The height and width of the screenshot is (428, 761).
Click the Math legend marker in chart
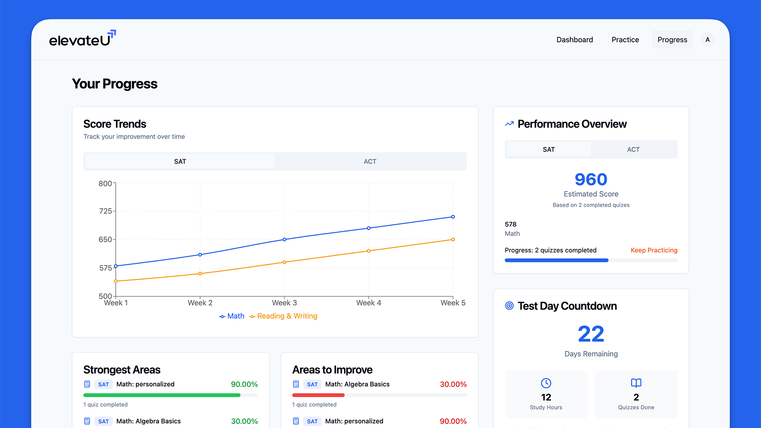(222, 316)
